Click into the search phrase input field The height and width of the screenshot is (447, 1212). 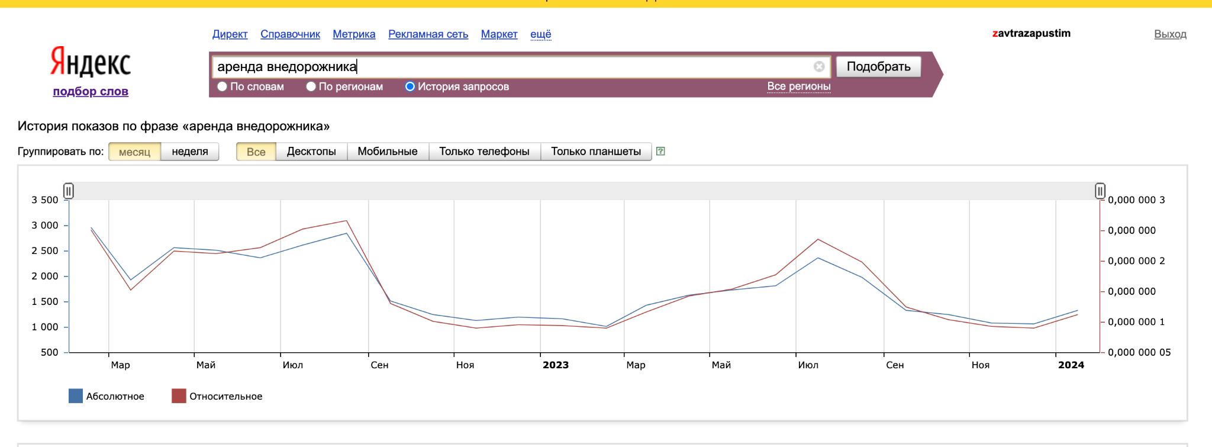pos(509,67)
